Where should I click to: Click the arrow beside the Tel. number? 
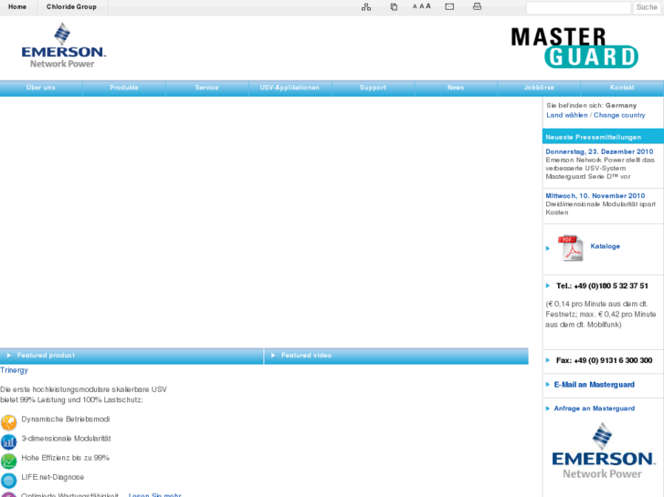click(547, 286)
